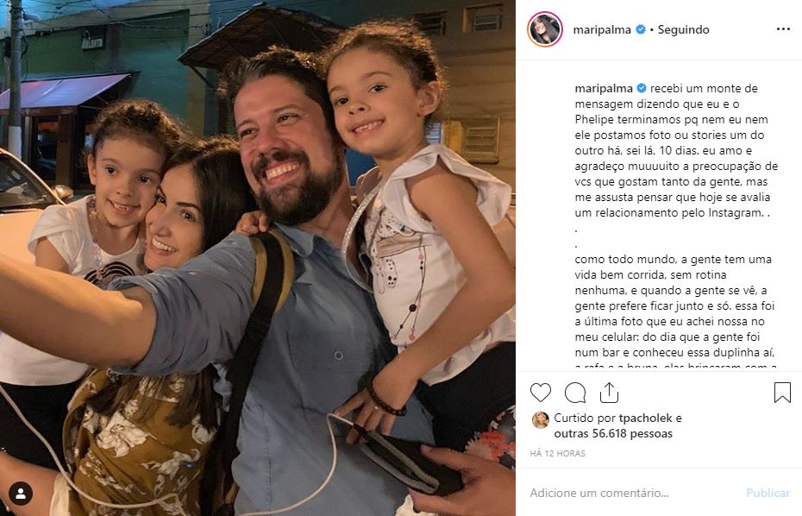Click the verified badge next to header maripalma
This screenshot has width=802, height=516.
[x=641, y=29]
